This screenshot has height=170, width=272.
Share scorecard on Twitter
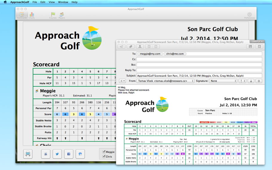pyautogui.click(x=57, y=154)
